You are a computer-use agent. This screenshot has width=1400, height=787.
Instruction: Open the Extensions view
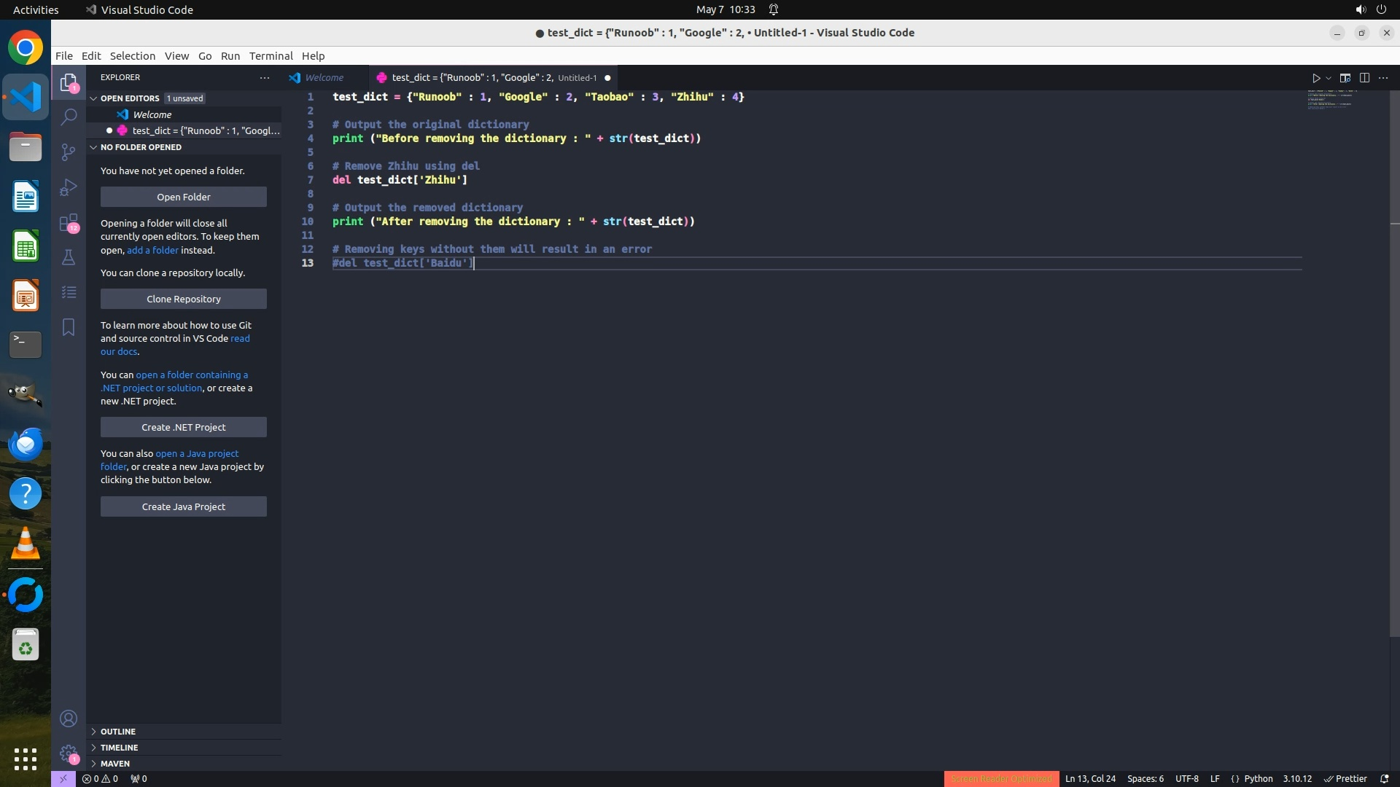69,222
